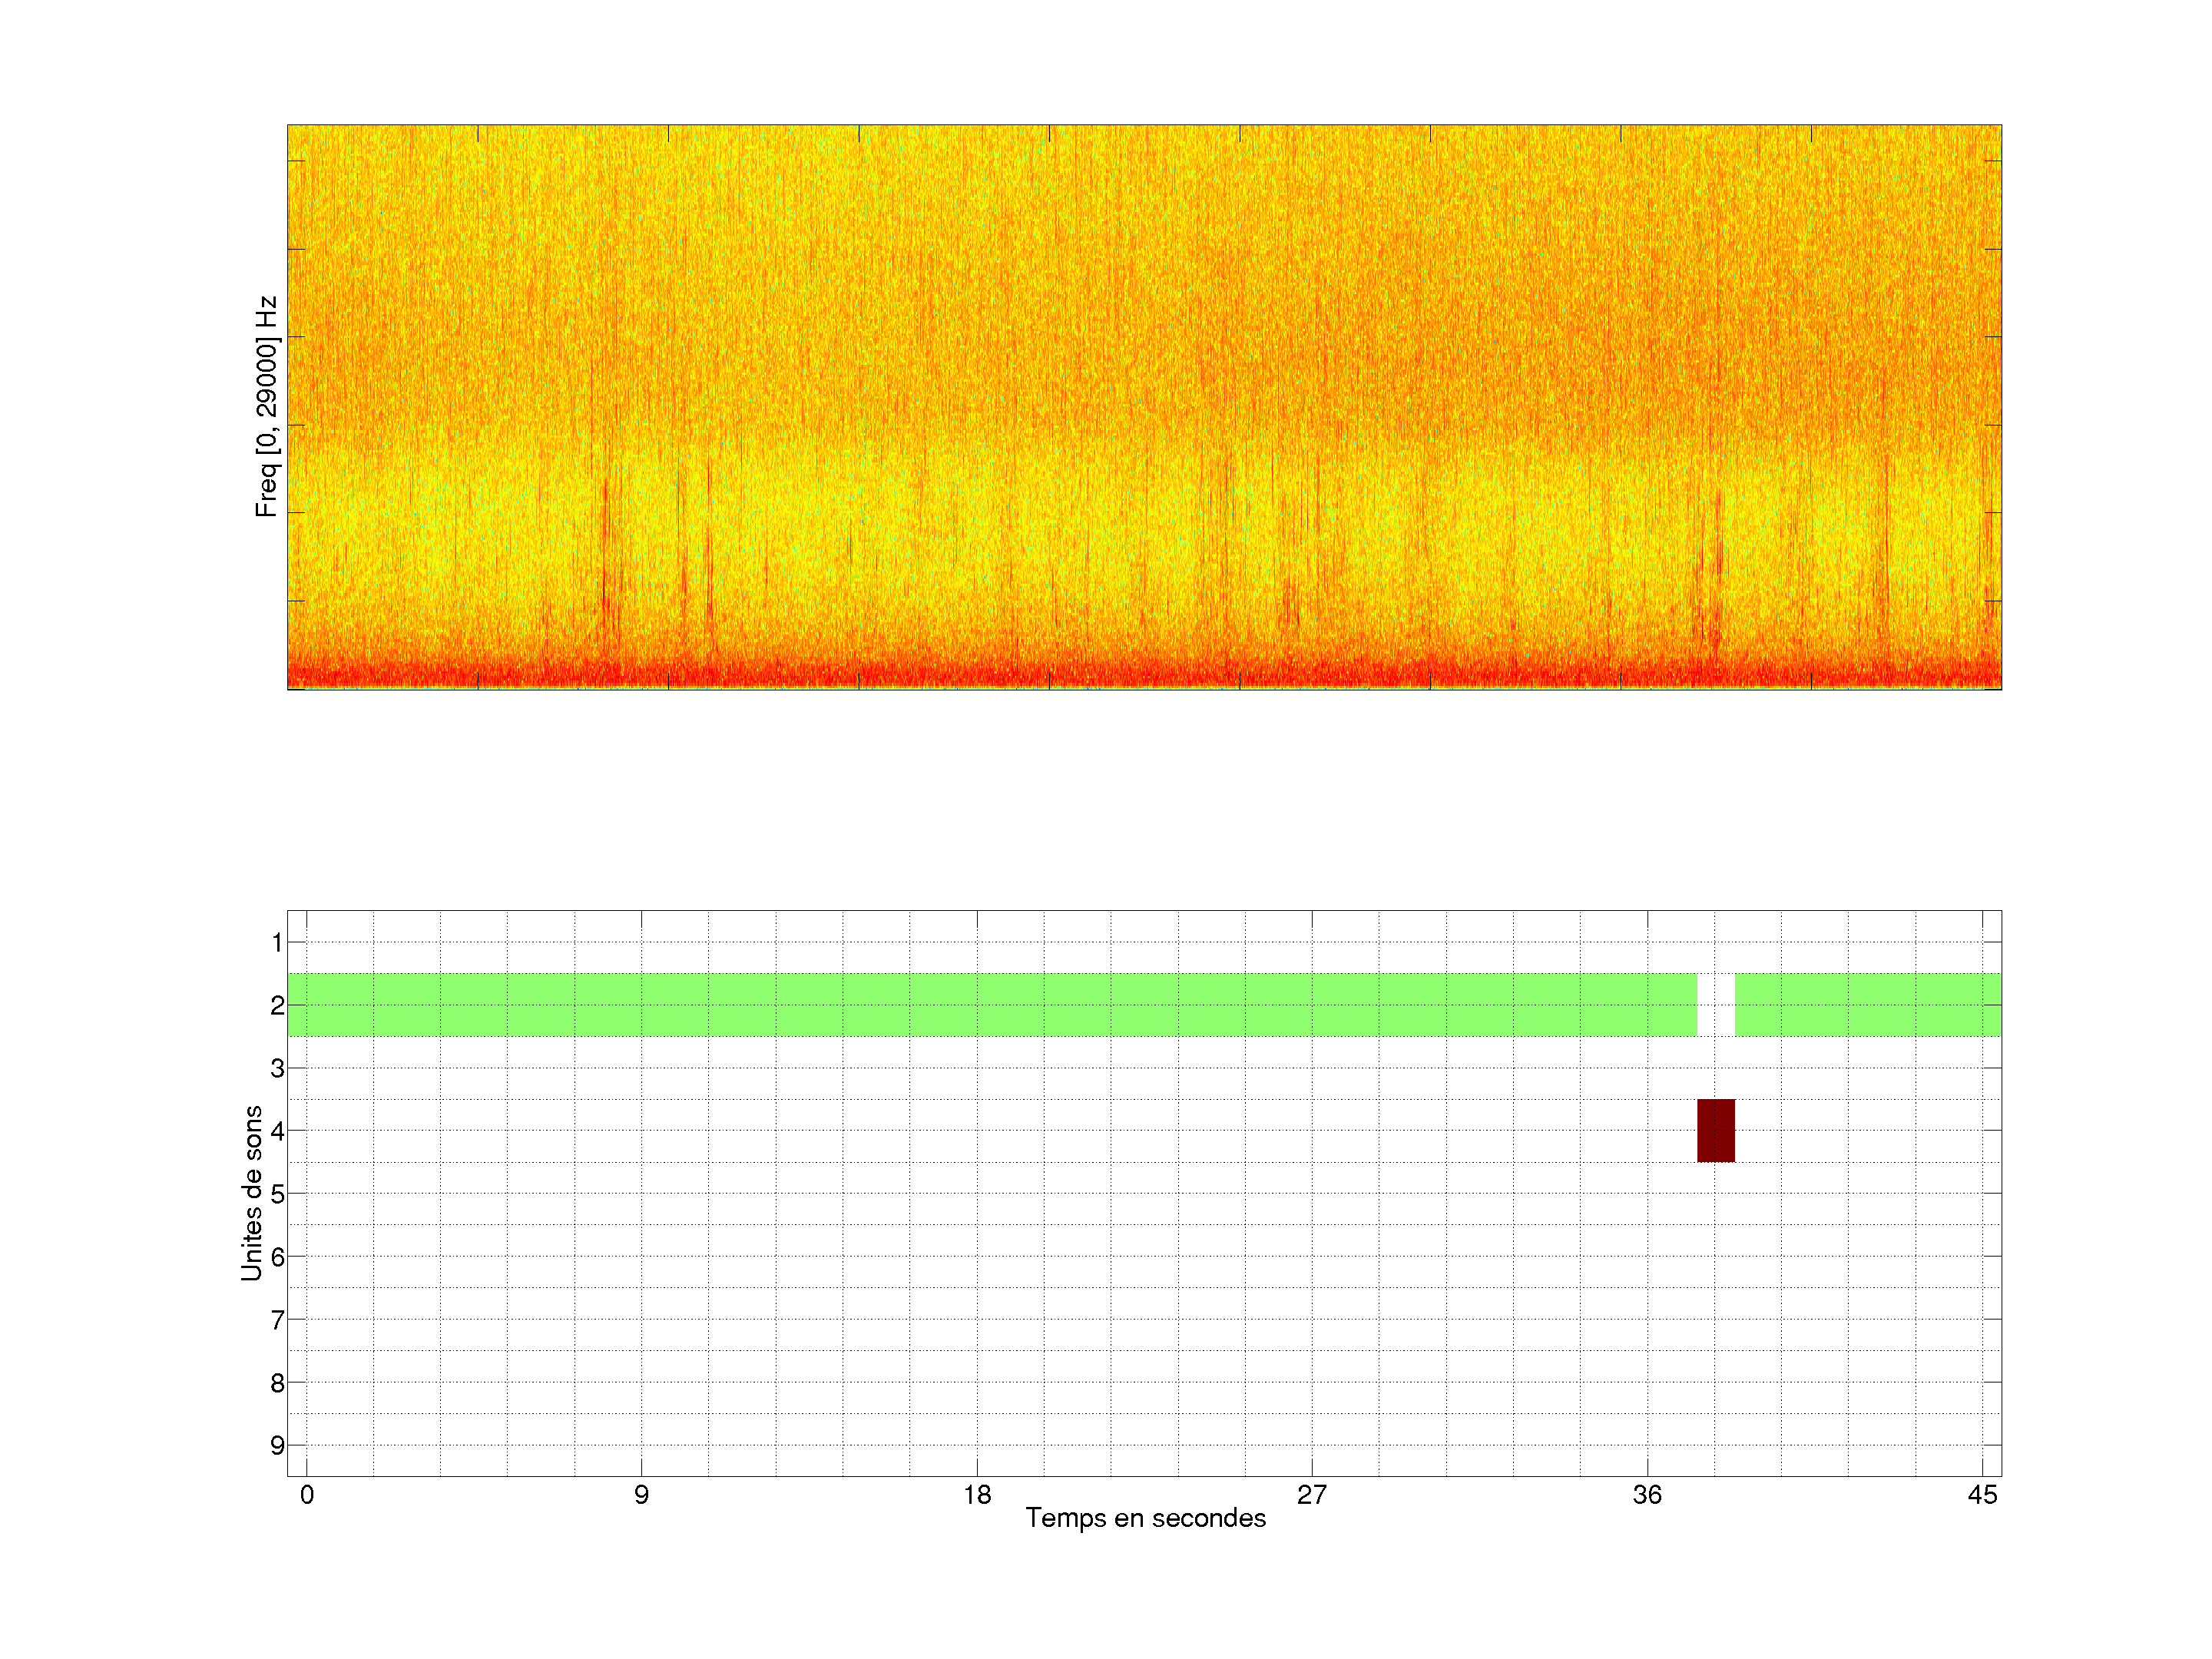Click the dark red block in row 4
Image resolution: width=2212 pixels, height=1659 pixels.
1715,1130
